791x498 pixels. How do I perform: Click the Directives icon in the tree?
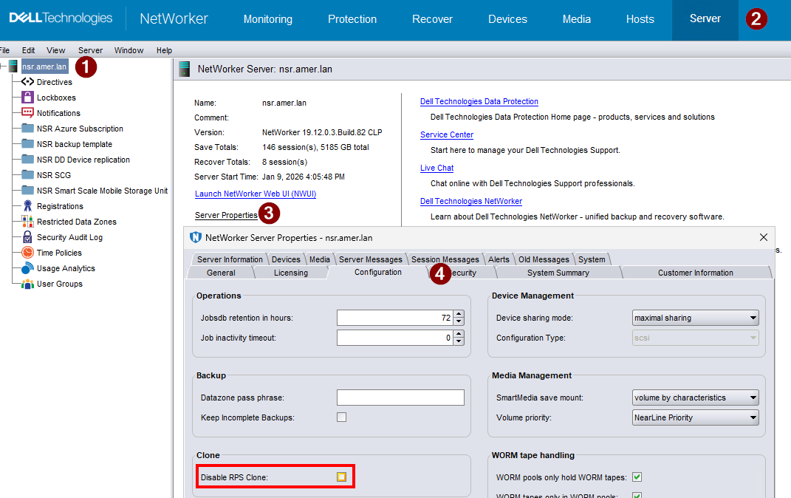click(x=27, y=82)
